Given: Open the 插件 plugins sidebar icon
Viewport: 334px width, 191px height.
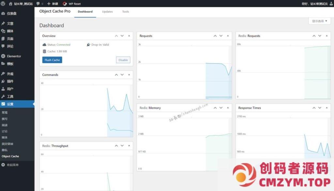Looking at the screenshot, I should tap(3, 81).
